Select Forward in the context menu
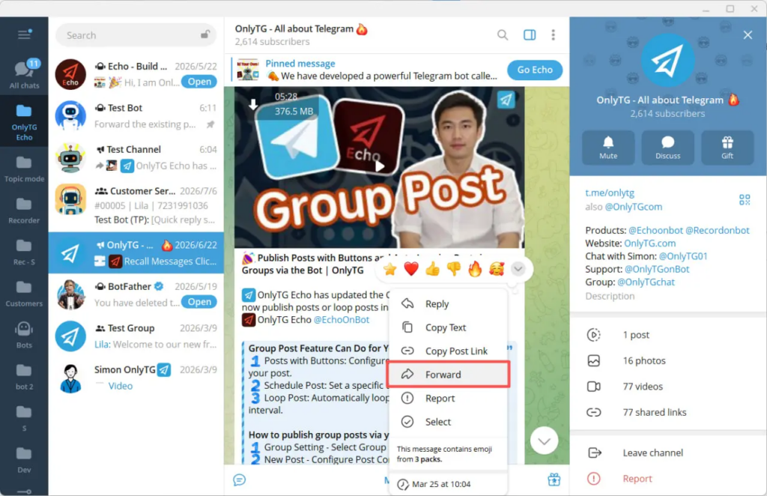Viewport: 767px width, 496px height. [x=448, y=374]
